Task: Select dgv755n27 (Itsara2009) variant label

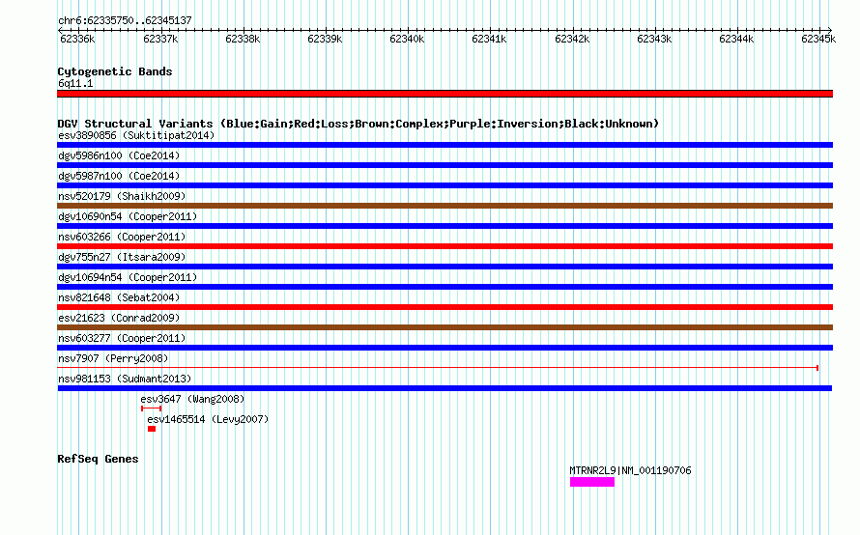Action: tap(122, 257)
